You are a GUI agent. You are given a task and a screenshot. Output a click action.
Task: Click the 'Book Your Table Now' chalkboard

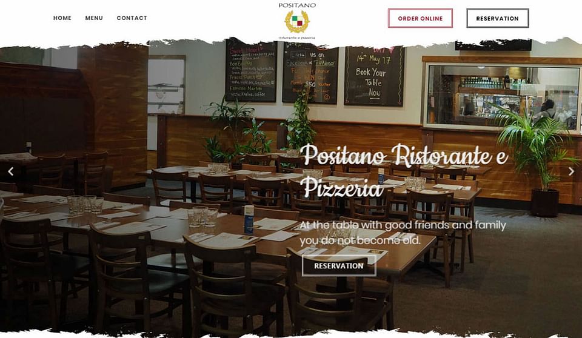point(374,76)
